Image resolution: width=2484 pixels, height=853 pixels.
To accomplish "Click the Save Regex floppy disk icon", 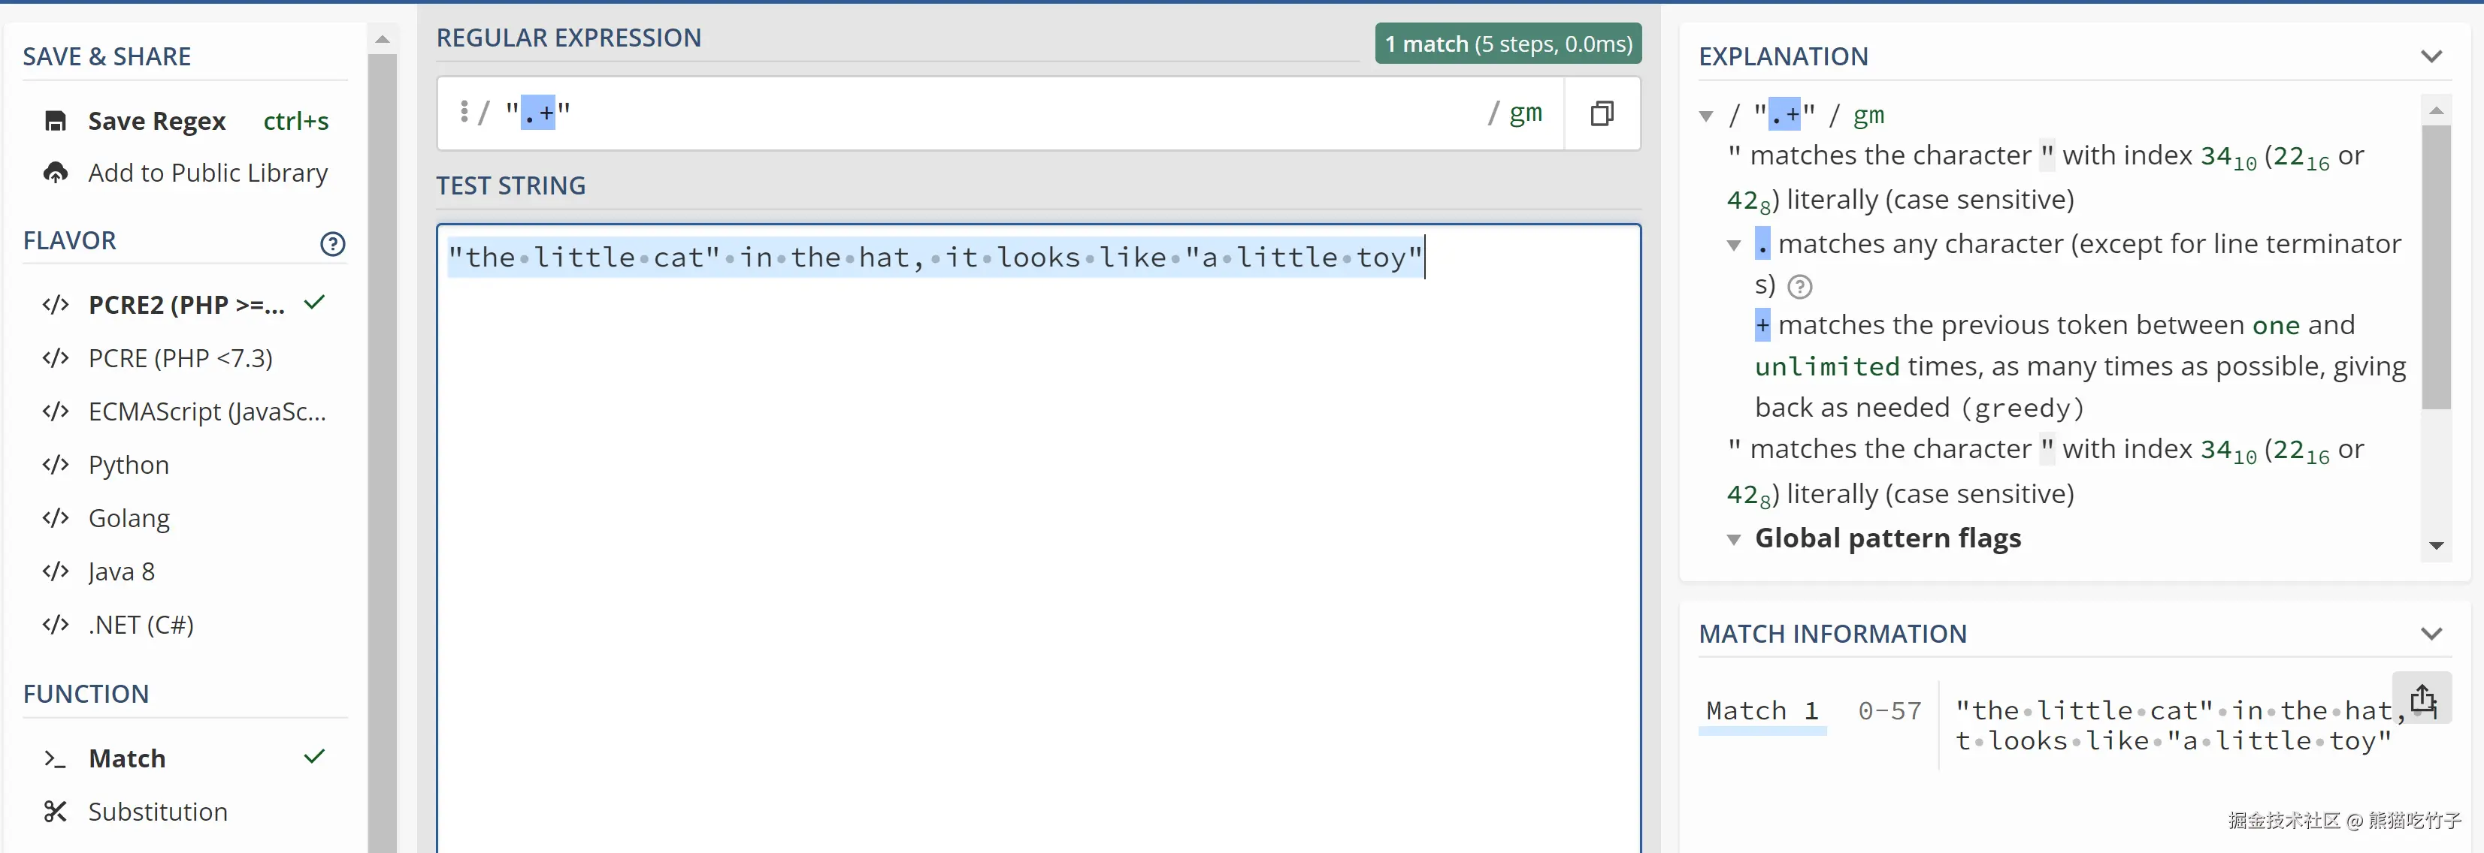I will point(56,122).
